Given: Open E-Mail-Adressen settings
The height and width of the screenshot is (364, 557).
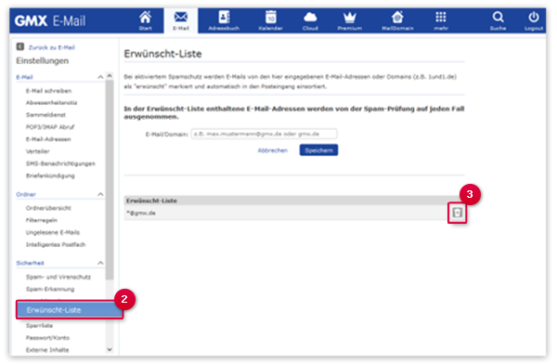Looking at the screenshot, I should (x=48, y=139).
